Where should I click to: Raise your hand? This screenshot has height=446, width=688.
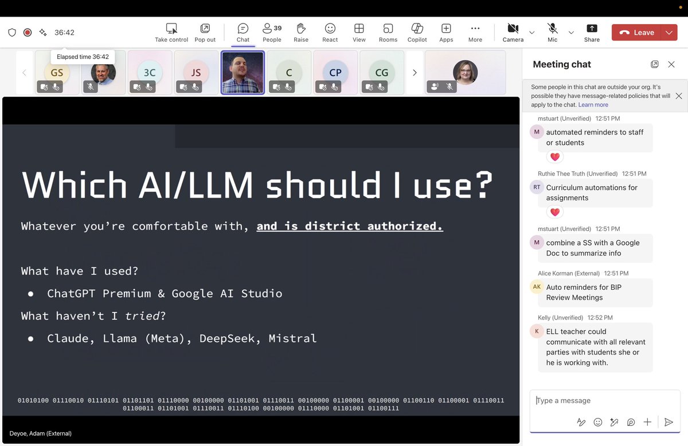pyautogui.click(x=301, y=33)
